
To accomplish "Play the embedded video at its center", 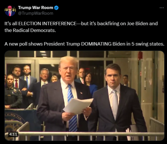I will (85, 96).
